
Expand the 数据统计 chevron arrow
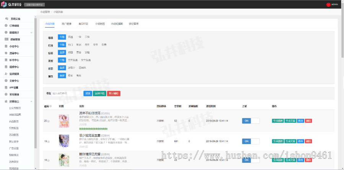click(x=31, y=33)
